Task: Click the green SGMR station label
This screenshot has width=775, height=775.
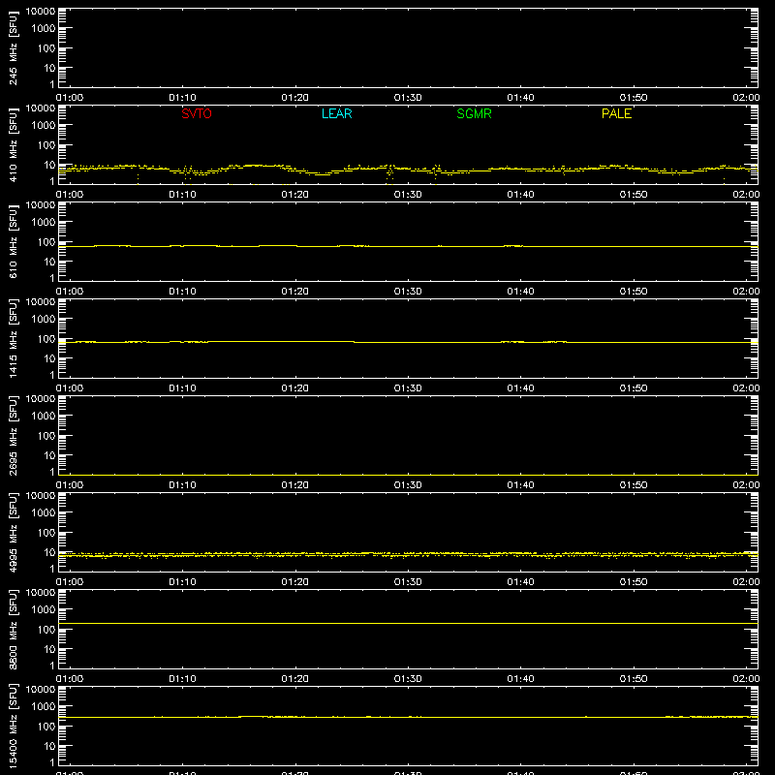Action: (x=474, y=113)
